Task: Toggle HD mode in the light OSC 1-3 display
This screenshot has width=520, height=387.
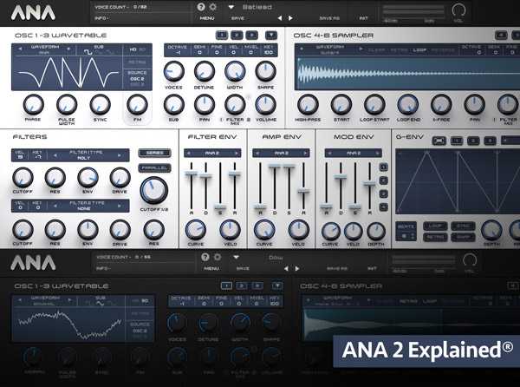Action: pyautogui.click(x=133, y=49)
